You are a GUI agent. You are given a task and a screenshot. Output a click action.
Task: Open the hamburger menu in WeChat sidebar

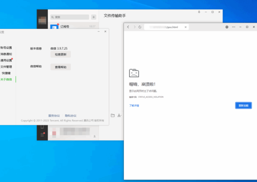tap(42, 135)
